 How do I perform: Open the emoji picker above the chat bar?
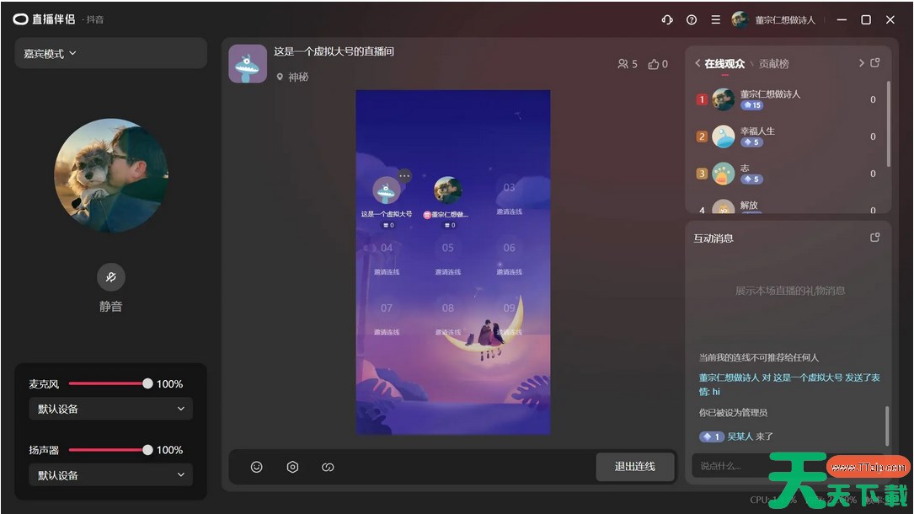tap(256, 467)
